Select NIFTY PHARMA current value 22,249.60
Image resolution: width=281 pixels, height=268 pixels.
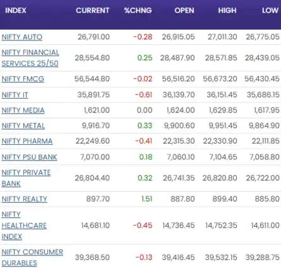93,141
